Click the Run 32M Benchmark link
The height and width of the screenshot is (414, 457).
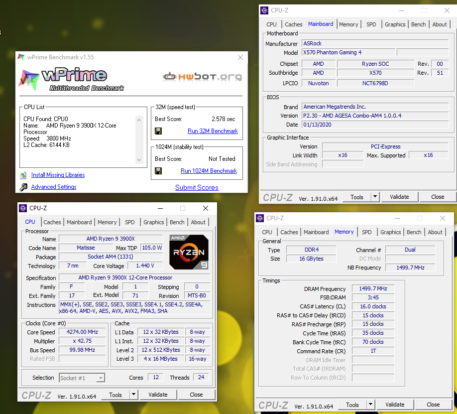(x=213, y=131)
